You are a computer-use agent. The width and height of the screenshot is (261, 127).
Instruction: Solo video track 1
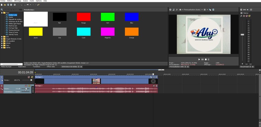32,77
